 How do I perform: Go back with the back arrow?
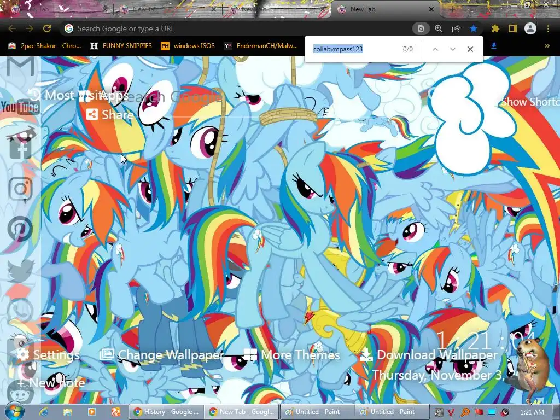12,28
